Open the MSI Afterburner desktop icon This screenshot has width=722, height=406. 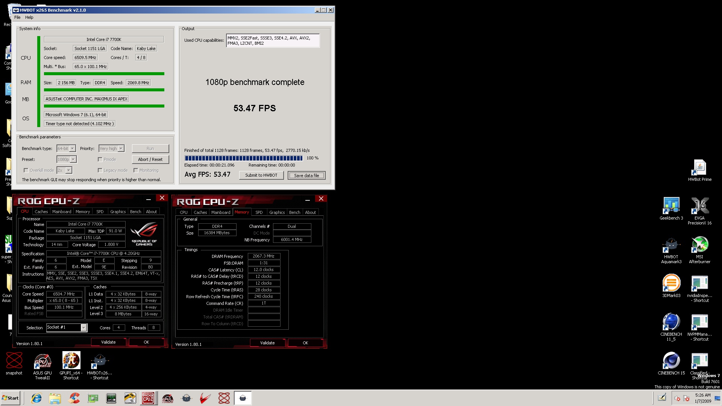(699, 250)
